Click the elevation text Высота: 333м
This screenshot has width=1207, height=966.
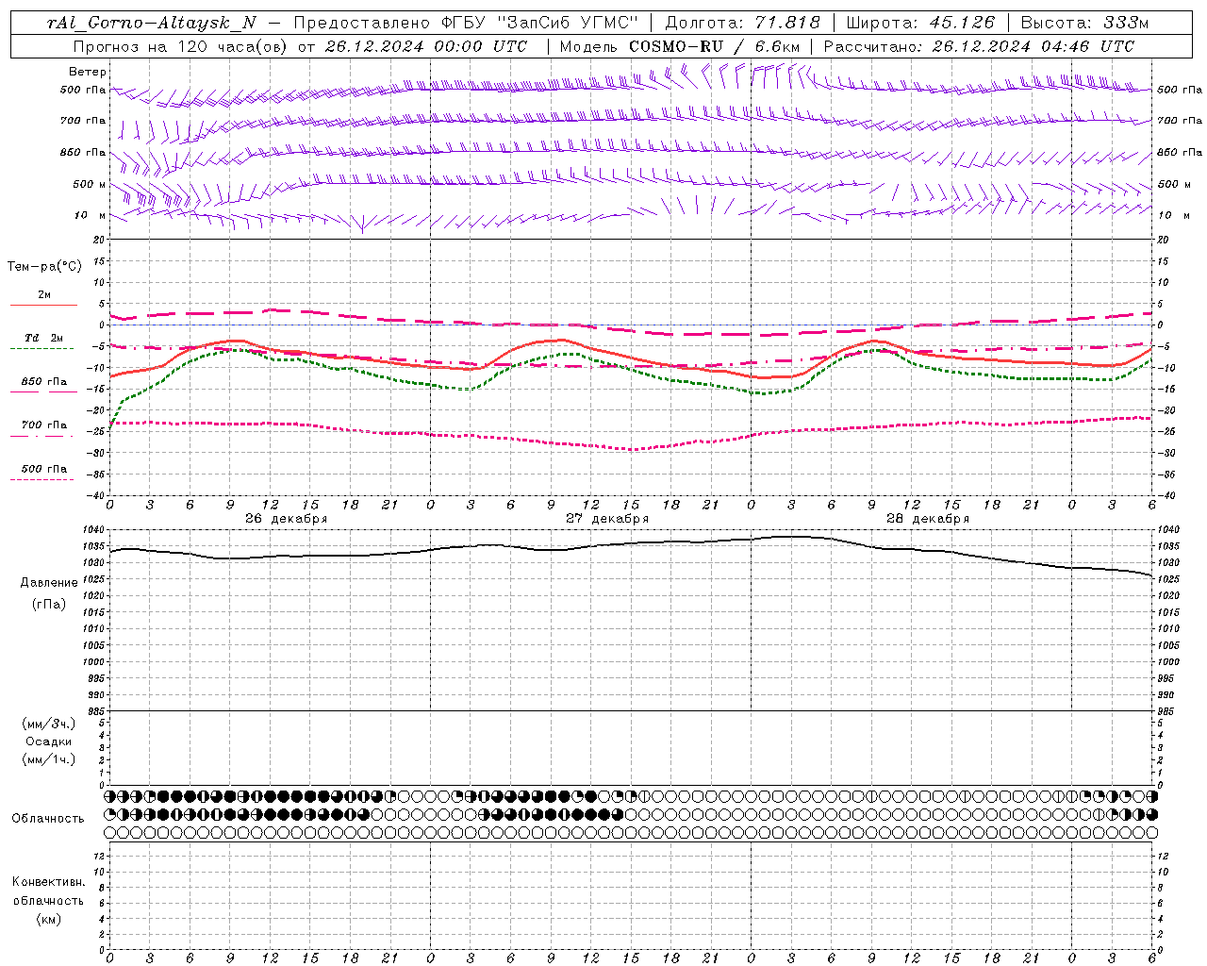pyautogui.click(x=1085, y=23)
